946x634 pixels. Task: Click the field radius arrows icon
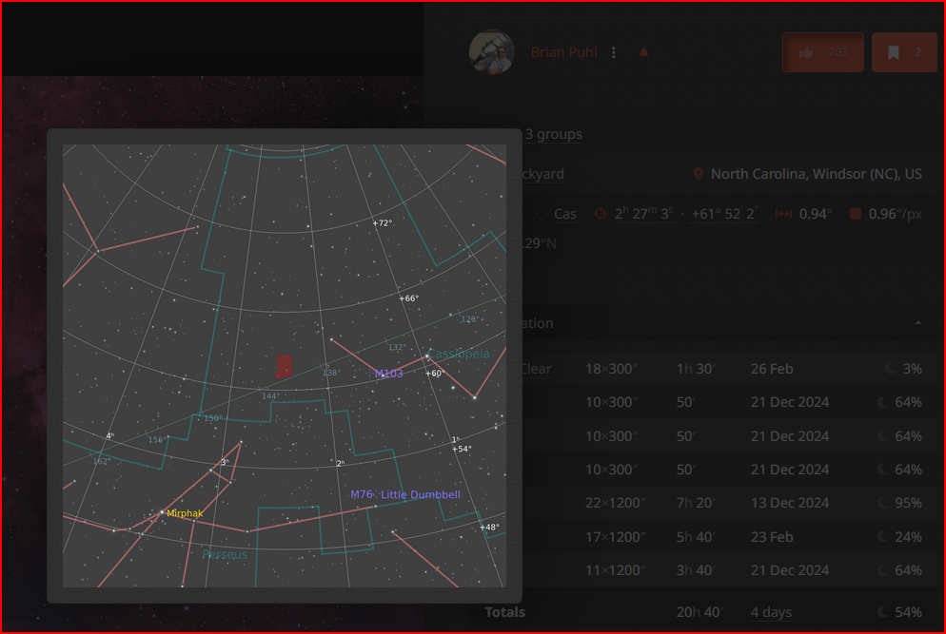point(783,214)
